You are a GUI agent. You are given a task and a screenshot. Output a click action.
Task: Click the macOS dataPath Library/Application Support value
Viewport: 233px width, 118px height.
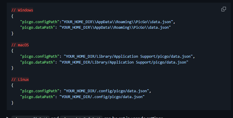124,62
